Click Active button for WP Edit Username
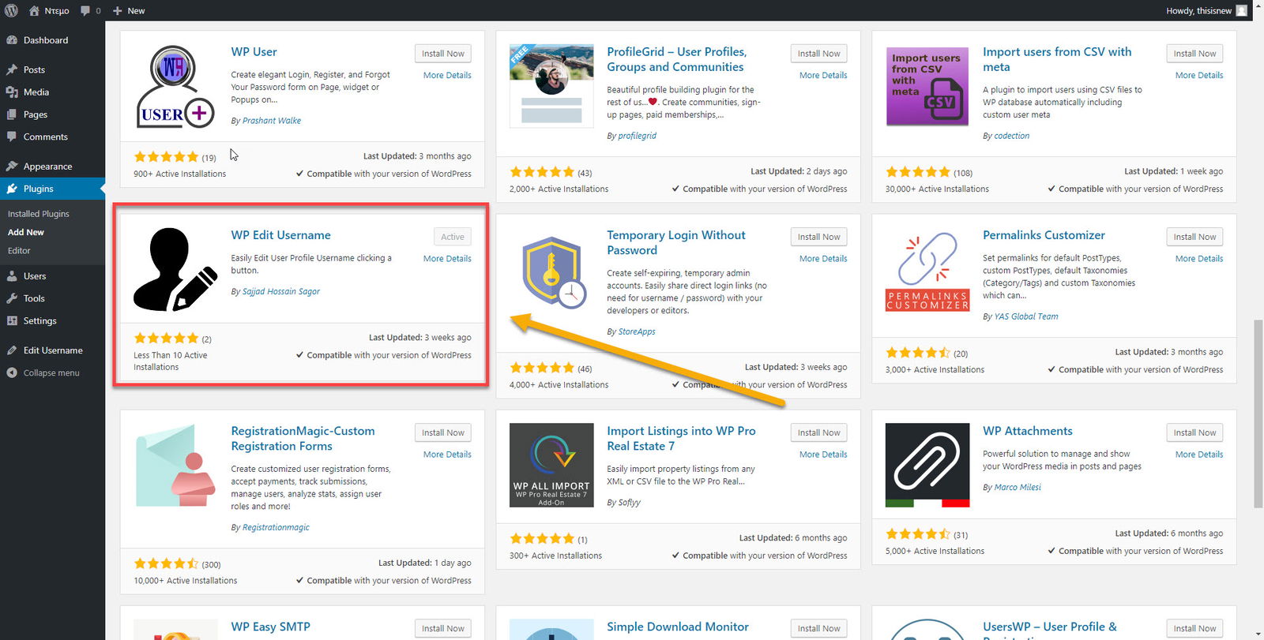Image resolution: width=1264 pixels, height=640 pixels. coord(453,237)
